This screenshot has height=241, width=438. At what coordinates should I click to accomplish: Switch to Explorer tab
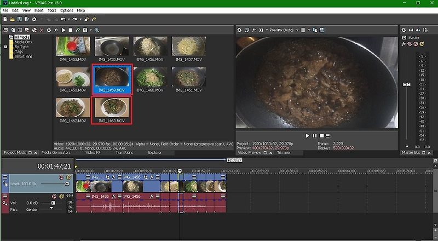[x=155, y=152]
